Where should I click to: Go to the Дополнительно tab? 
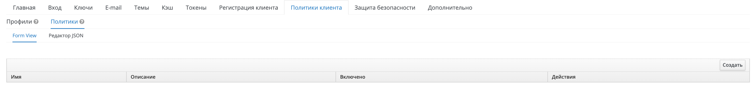tap(450, 8)
